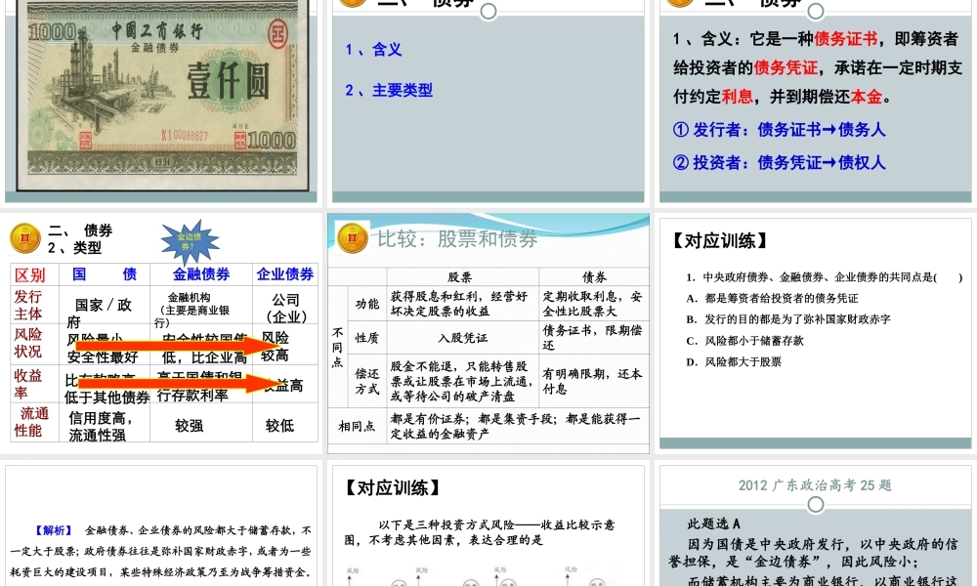Click the 中国工商银行 title on the banknote
This screenshot has height=586, width=977.
(157, 30)
